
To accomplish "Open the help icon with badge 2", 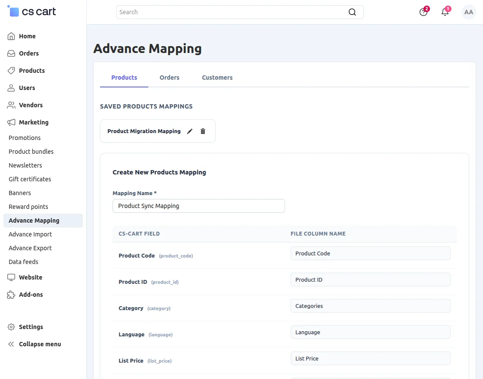I will 423,12.
